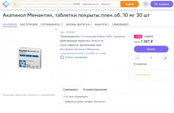Select the Формы выпуска tab

coord(79,24)
